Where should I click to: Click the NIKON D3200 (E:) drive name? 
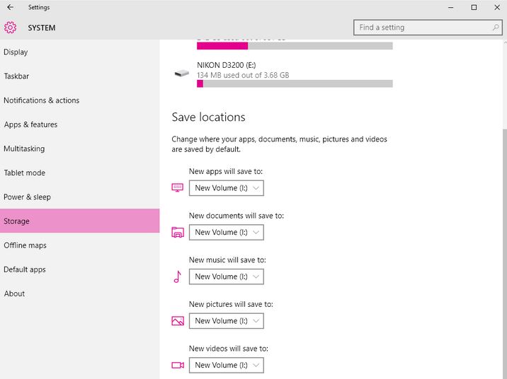point(227,65)
